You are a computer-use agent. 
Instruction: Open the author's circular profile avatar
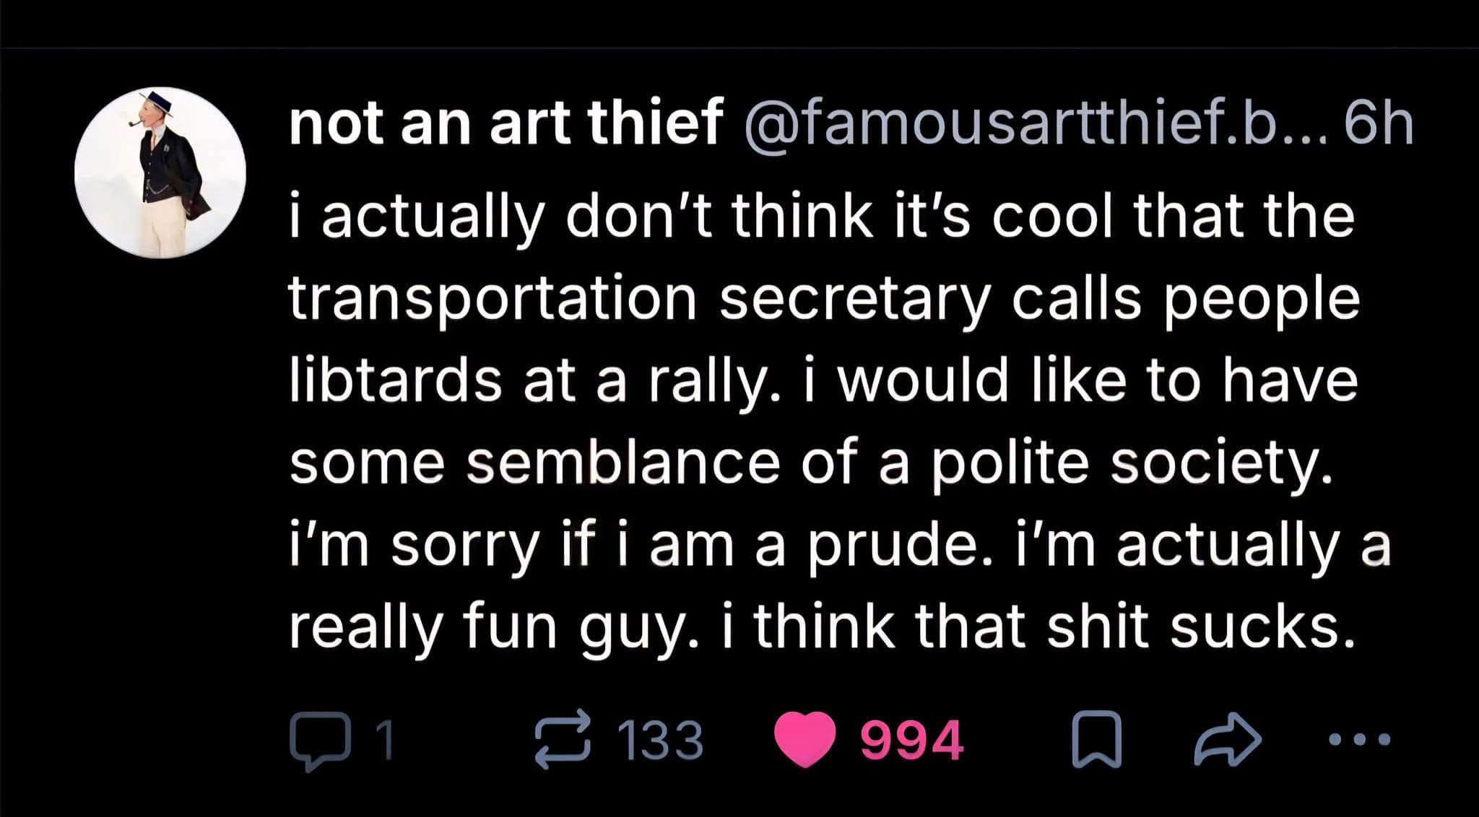pos(160,172)
